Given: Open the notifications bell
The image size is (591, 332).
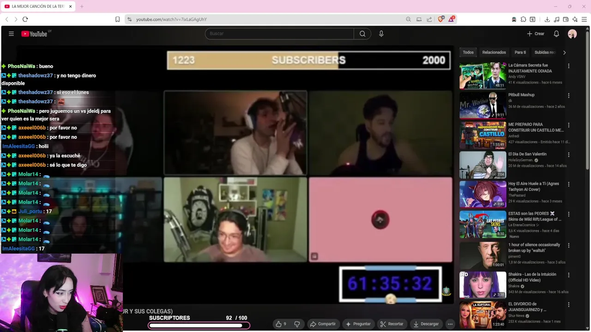Looking at the screenshot, I should [556, 34].
